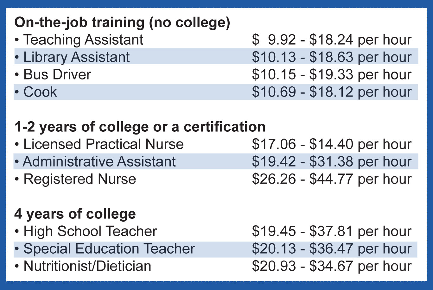Click the 1-2 years of college heading

pos(140,127)
